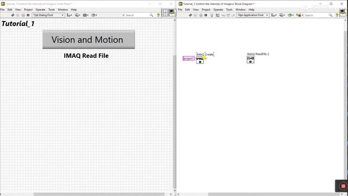Open Resize Objects menu in Front Panel

[85, 15]
